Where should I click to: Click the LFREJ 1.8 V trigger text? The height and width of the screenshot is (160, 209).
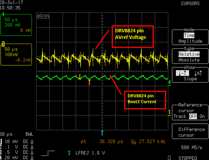tap(90, 153)
